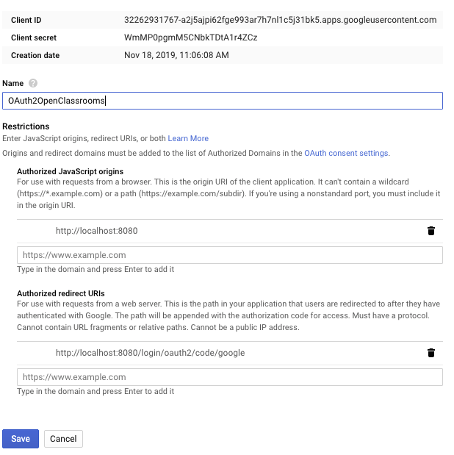This screenshot has width=454, height=455.
Task: Click the Client ID label
Action: [x=26, y=20]
